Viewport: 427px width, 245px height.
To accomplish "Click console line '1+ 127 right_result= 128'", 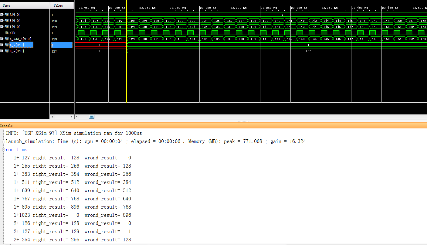I will pyautogui.click(x=72, y=158).
